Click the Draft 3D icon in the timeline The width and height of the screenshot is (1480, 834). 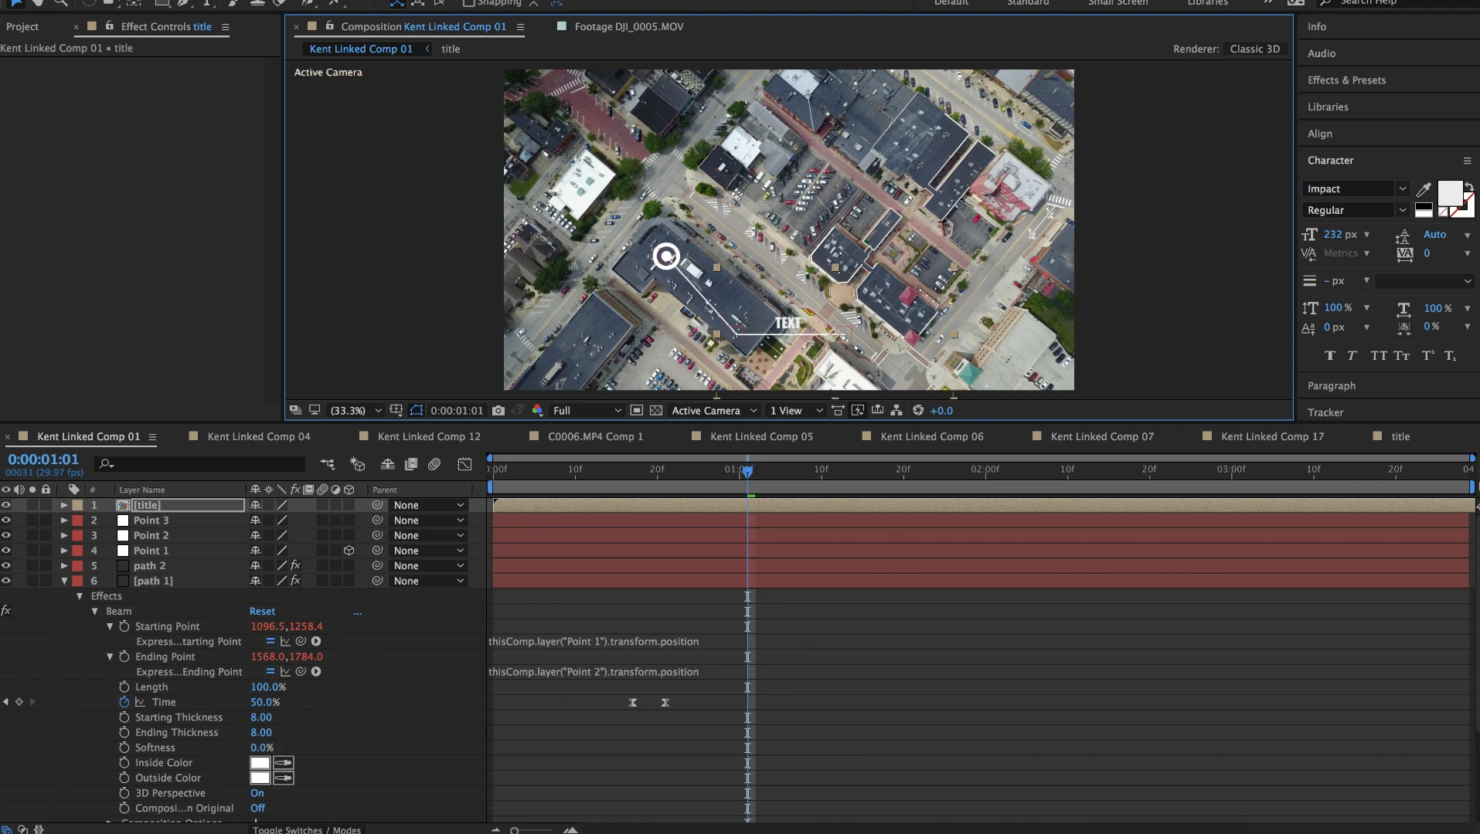click(357, 464)
